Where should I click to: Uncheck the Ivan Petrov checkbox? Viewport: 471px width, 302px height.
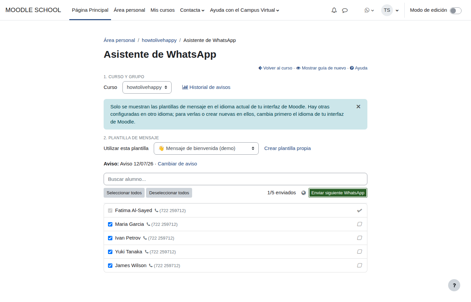[110, 238]
